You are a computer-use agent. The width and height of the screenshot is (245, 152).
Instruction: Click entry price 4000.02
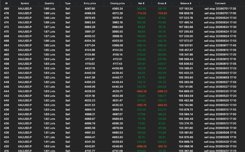click(90, 36)
